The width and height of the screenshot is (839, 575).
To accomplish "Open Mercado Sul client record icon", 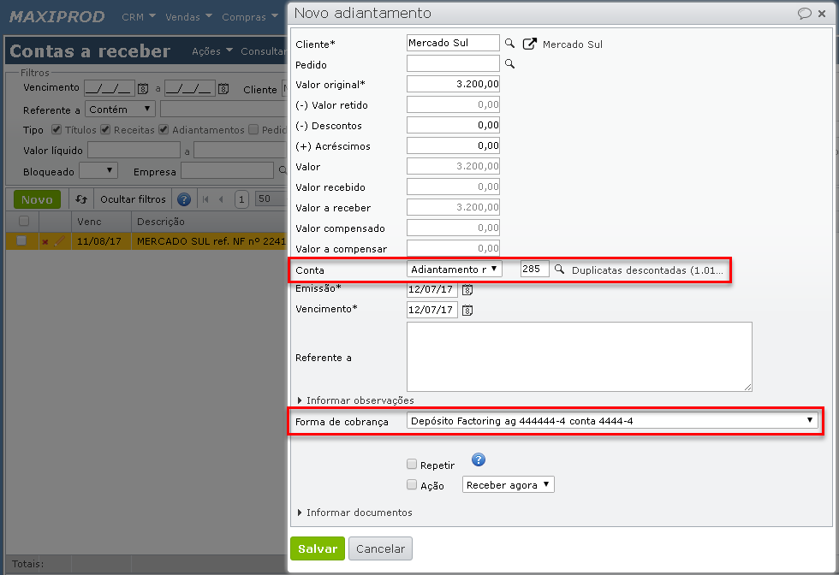I will tap(529, 44).
